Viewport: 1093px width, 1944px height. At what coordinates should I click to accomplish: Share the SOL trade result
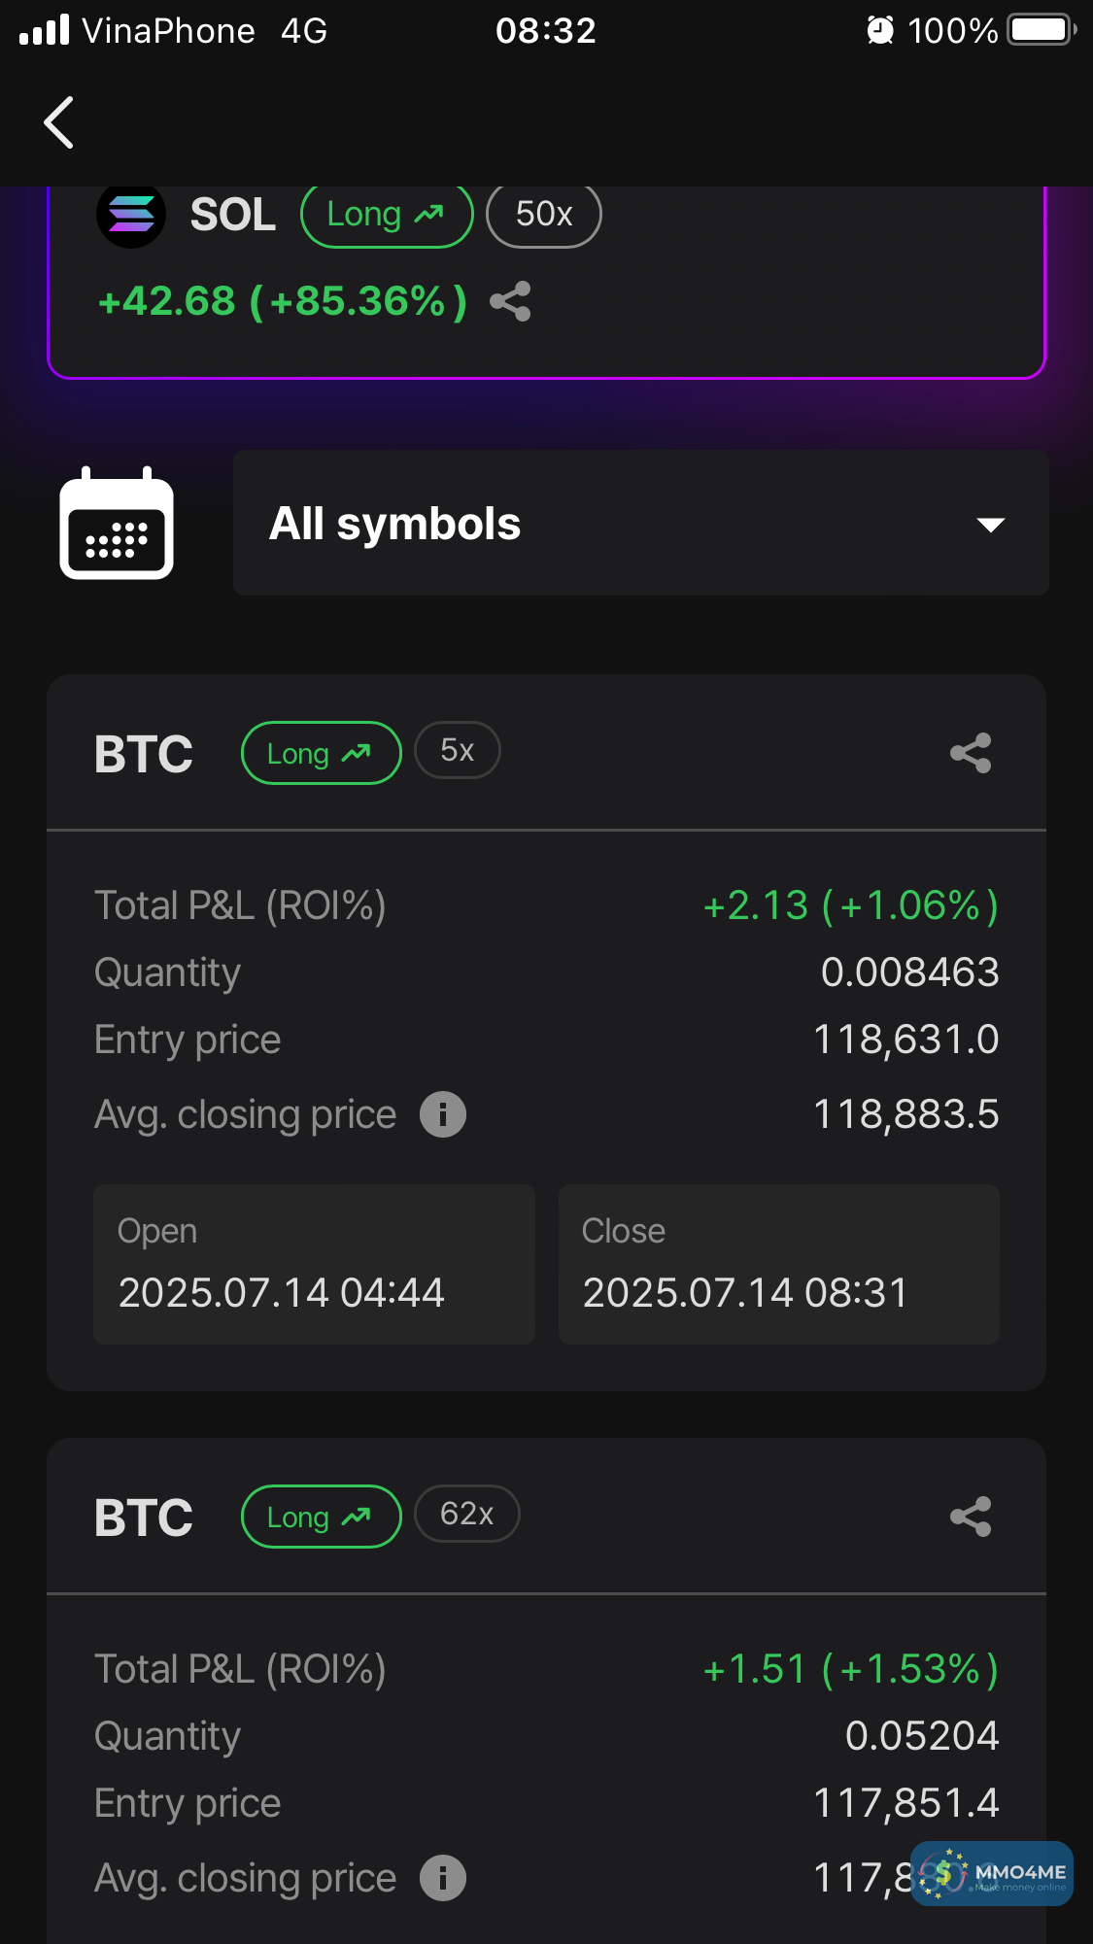click(x=510, y=301)
